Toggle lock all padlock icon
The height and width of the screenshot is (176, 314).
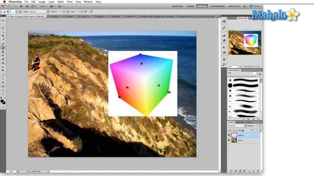coord(243,131)
